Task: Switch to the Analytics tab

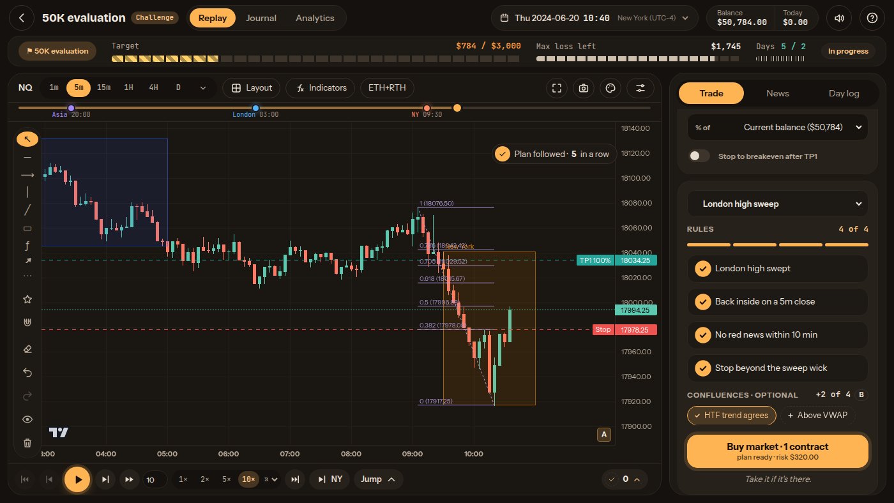Action: [315, 18]
